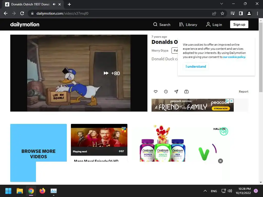Click Browse More Videos tile
263x197 pixels.
(x=39, y=153)
